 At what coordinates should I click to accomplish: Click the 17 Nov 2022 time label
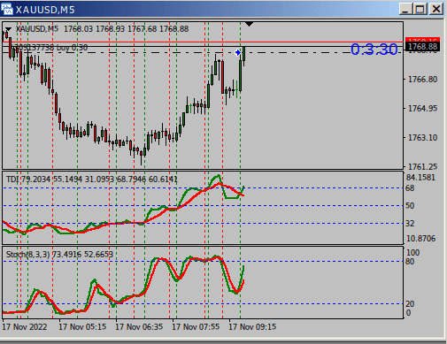tap(25, 327)
